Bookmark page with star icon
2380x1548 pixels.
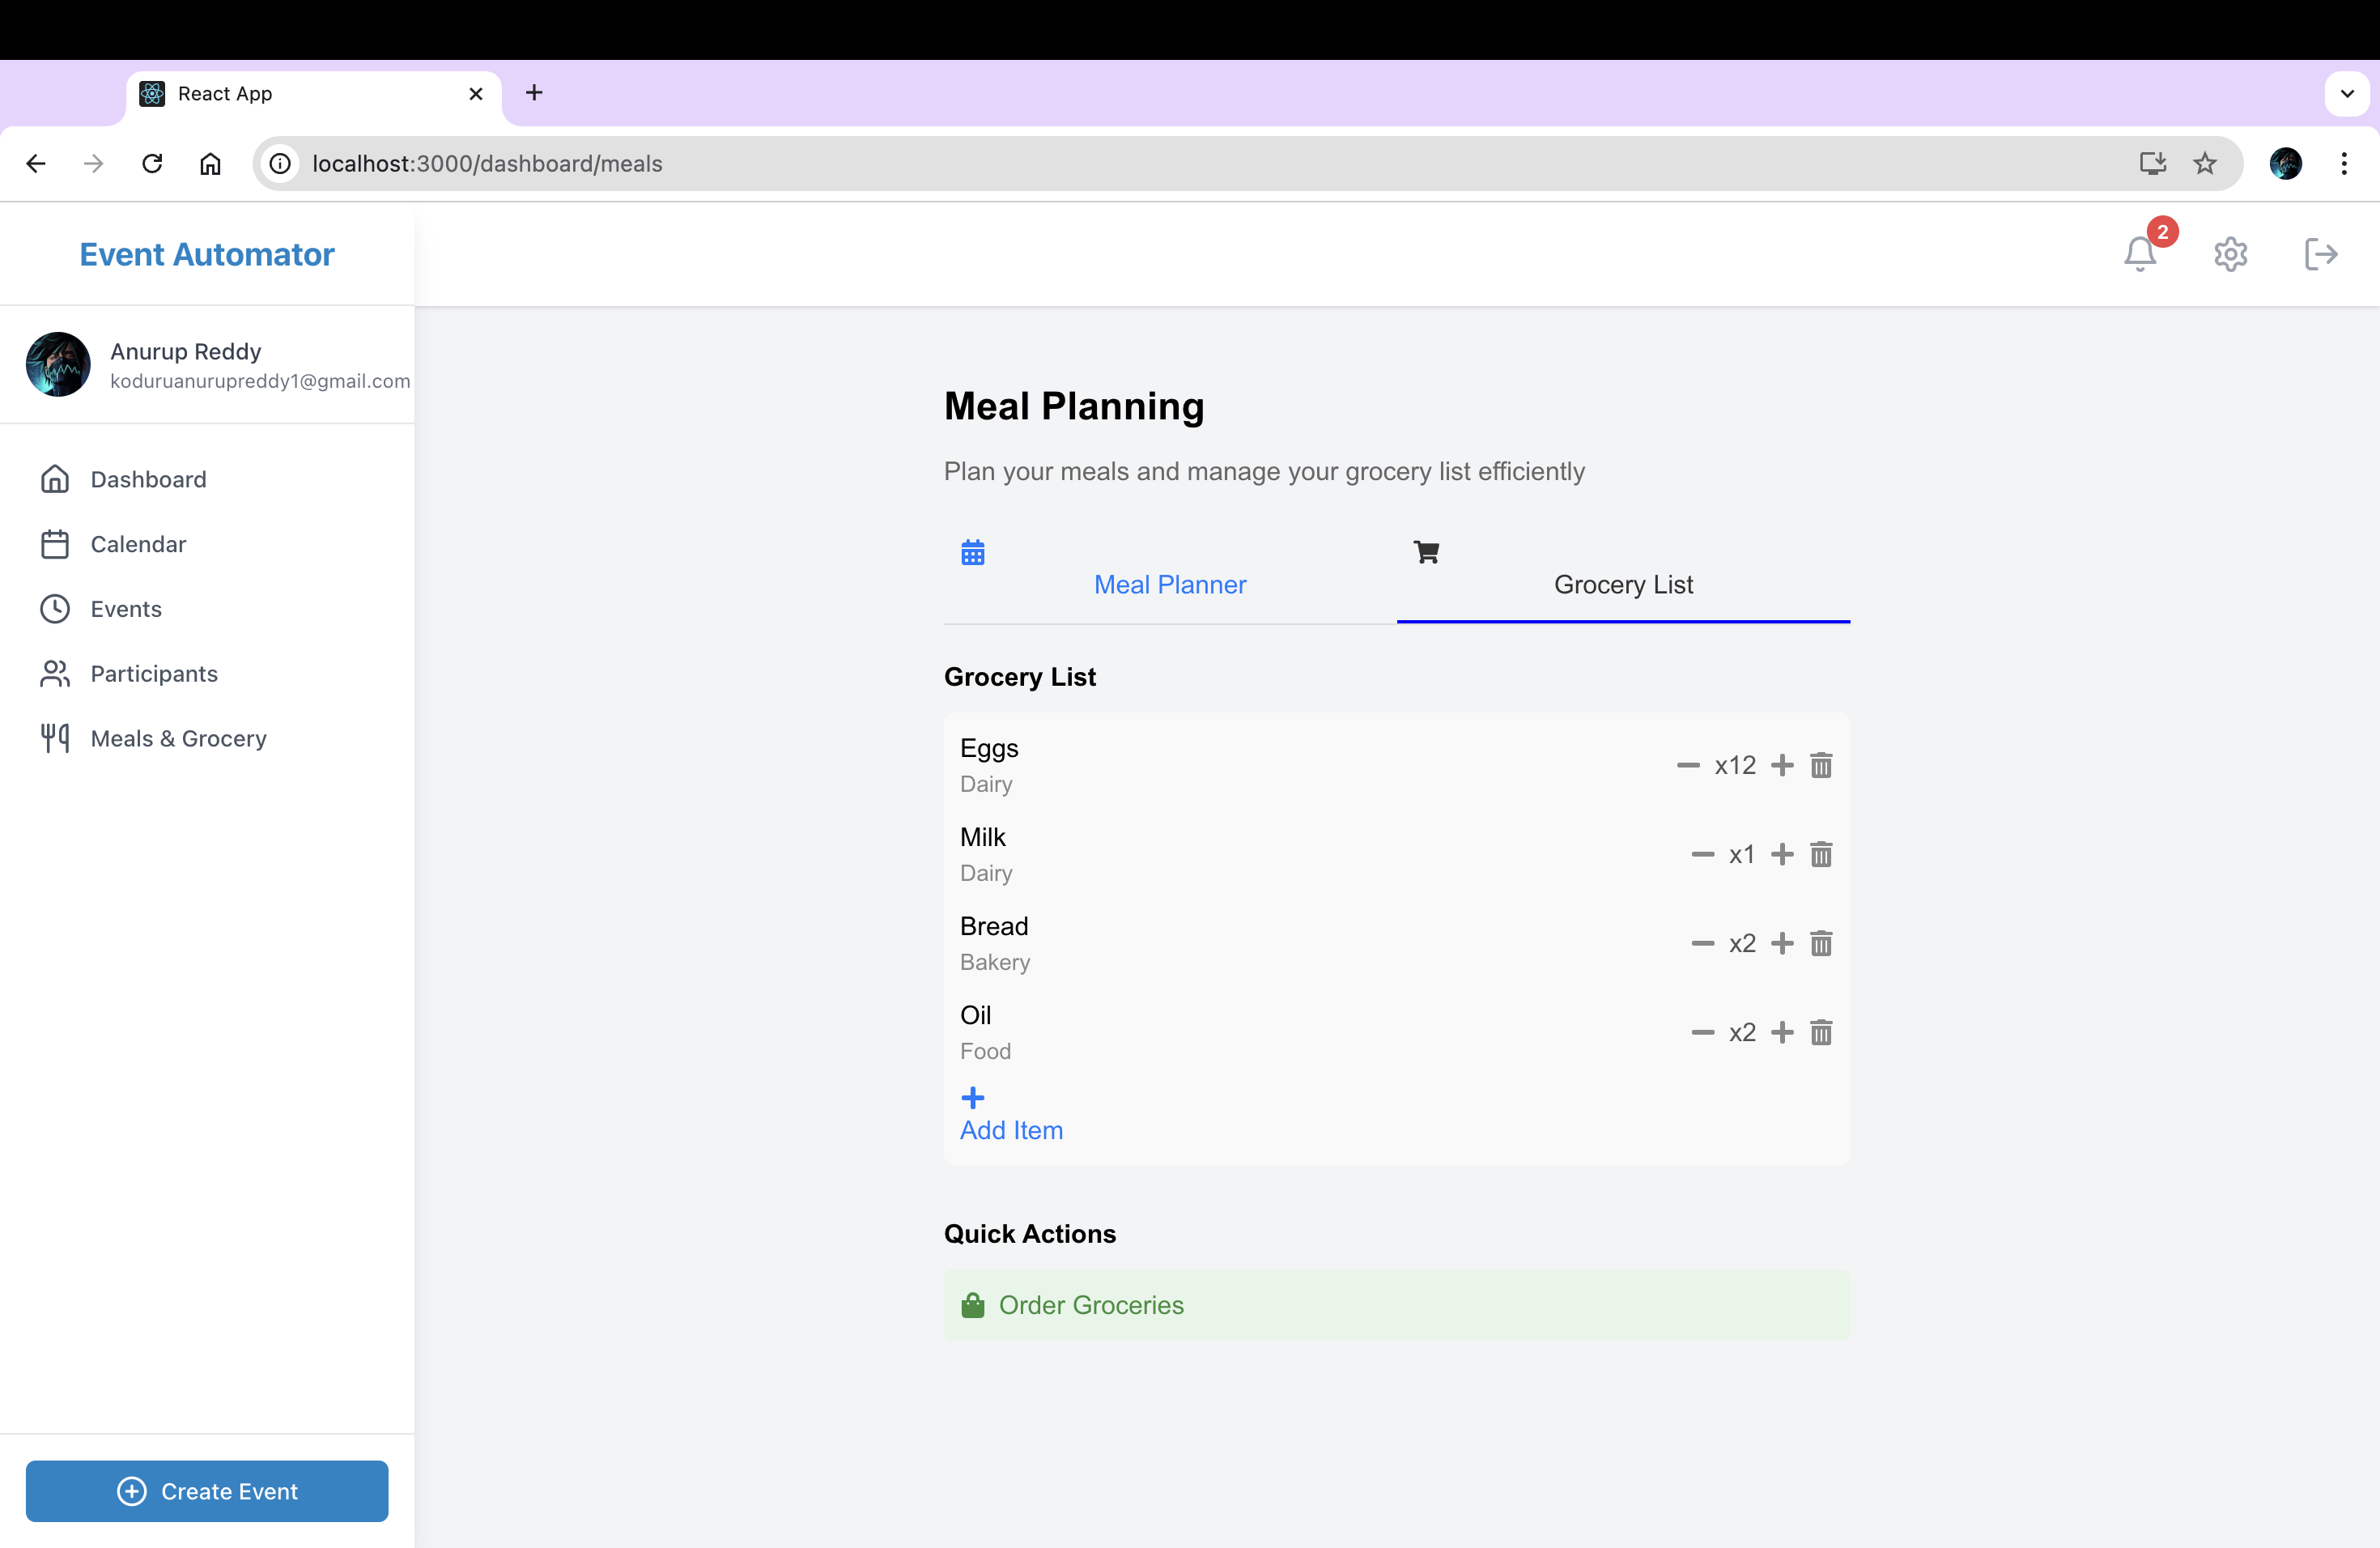click(2204, 163)
